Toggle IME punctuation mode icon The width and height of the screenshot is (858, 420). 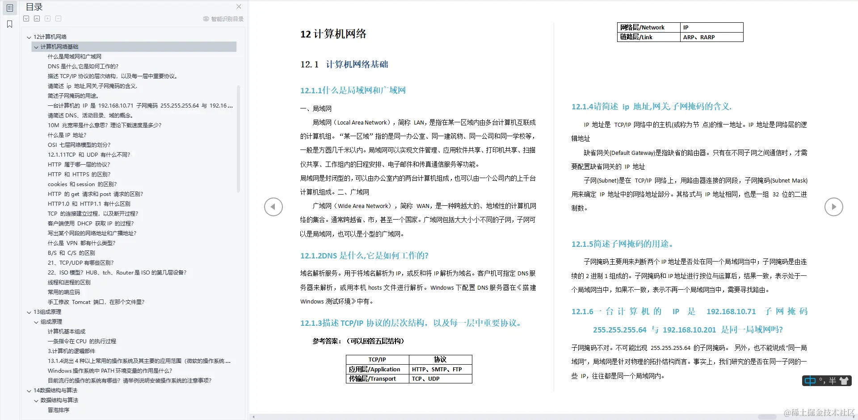[x=822, y=381]
